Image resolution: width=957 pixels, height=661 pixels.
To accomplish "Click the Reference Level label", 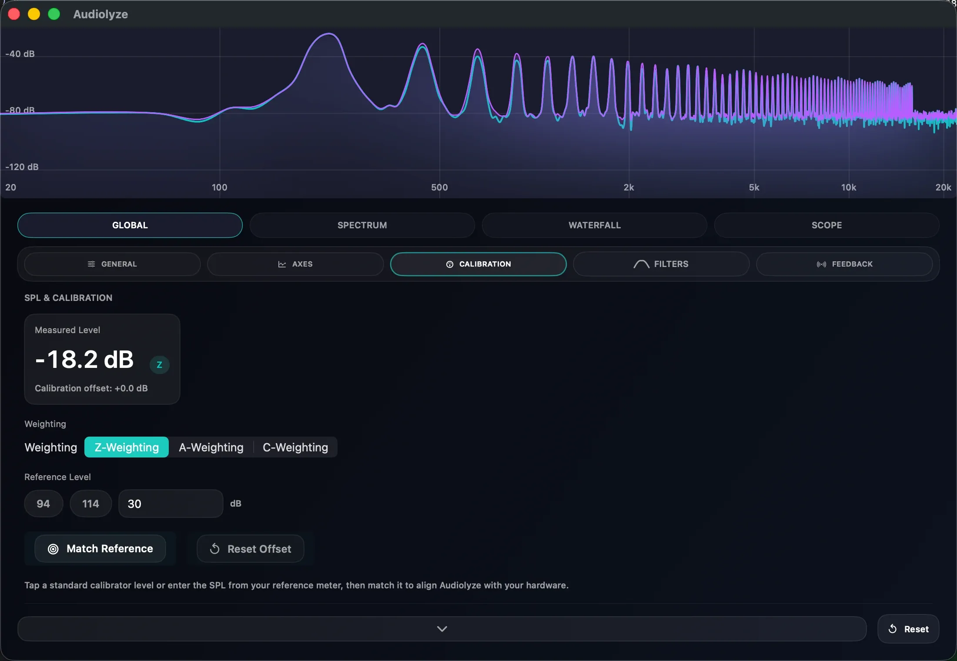I will [x=57, y=477].
